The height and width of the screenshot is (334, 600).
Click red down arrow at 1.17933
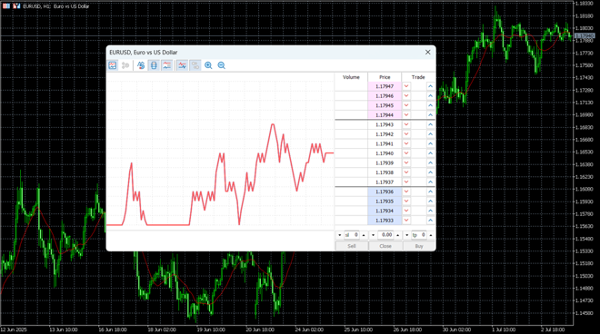[x=406, y=221]
